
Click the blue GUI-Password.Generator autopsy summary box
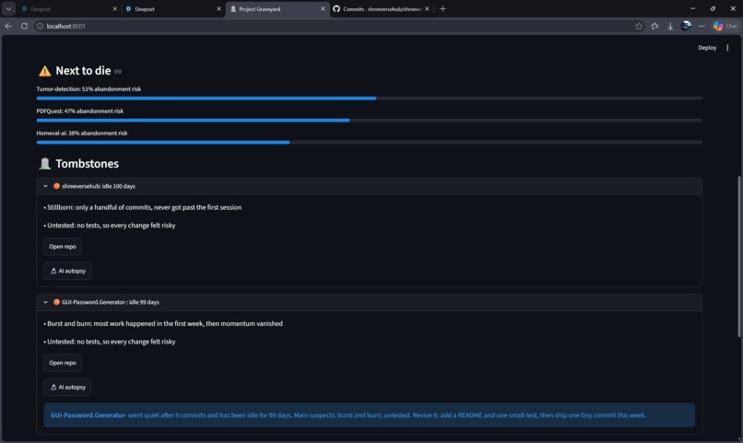pos(369,415)
